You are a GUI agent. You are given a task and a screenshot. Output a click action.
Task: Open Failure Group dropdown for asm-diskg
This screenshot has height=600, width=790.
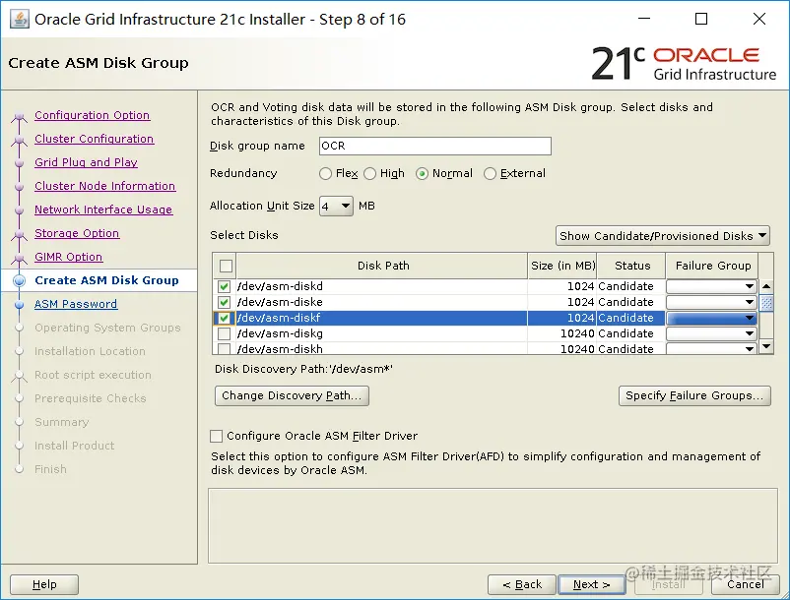[x=711, y=333]
